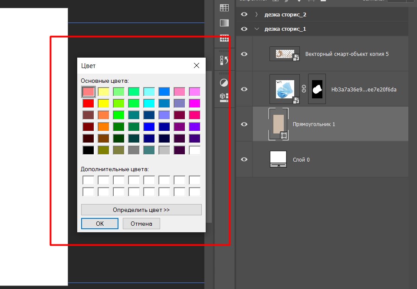417x289 pixels.
Task: Pick the pale yellow basic color
Action: tap(103, 92)
